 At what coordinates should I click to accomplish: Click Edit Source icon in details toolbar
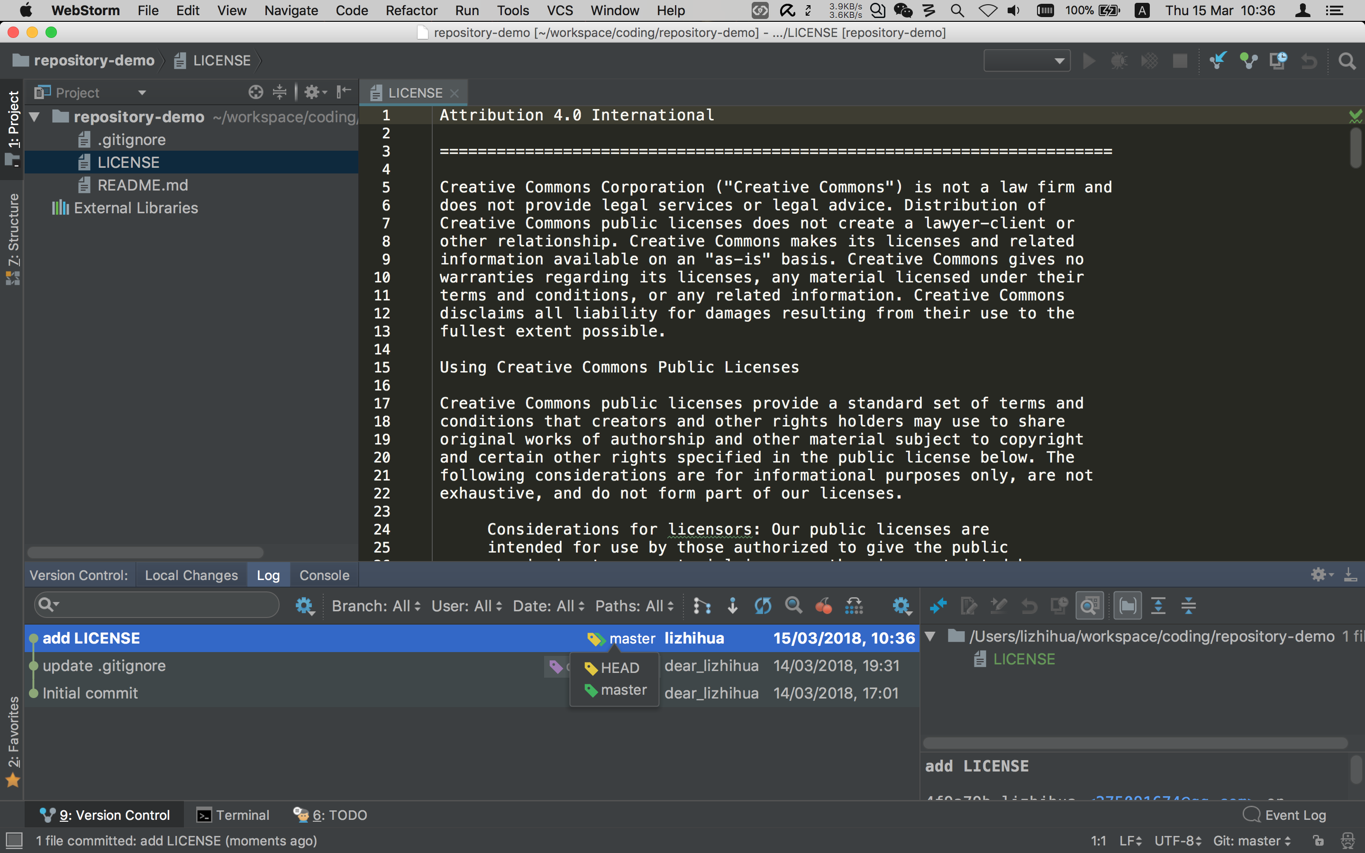click(968, 606)
